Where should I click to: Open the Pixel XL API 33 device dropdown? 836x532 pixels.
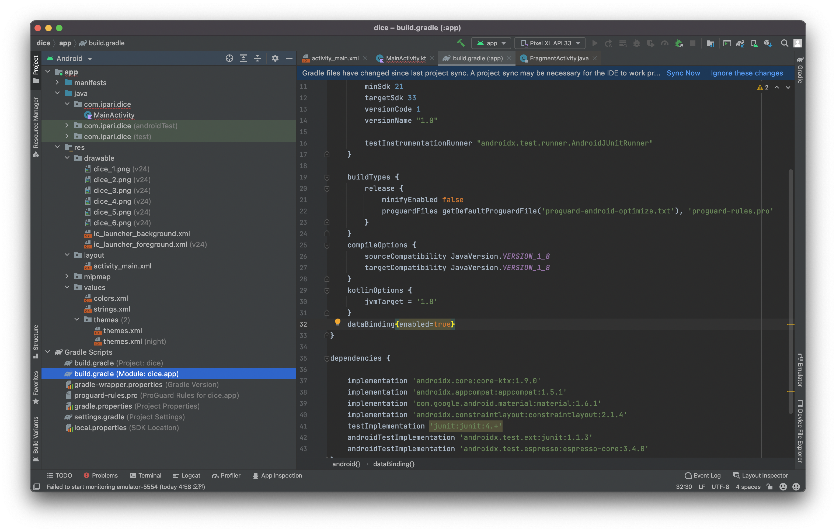[550, 43]
